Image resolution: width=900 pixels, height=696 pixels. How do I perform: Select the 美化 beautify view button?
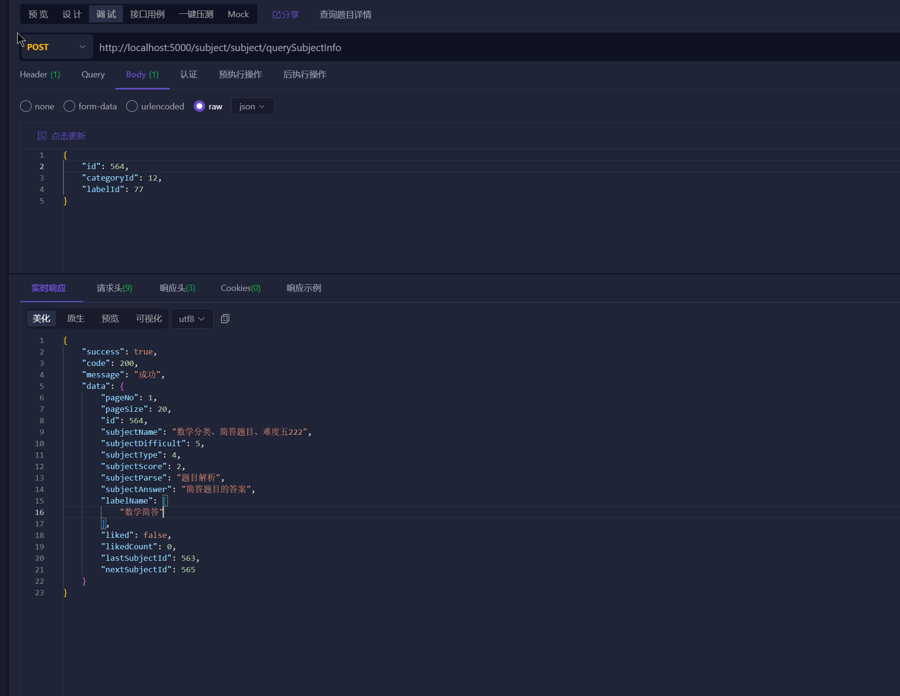tap(42, 319)
